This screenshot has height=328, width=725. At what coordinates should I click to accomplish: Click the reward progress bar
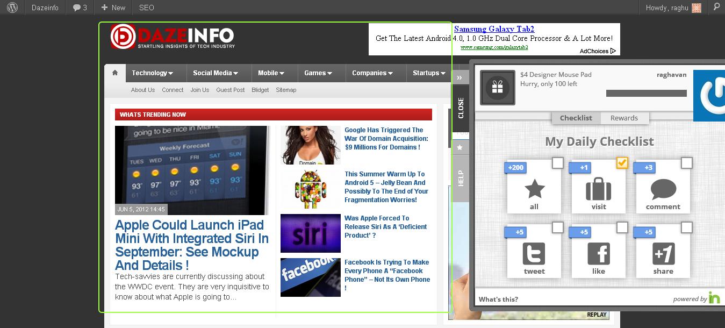coord(647,93)
